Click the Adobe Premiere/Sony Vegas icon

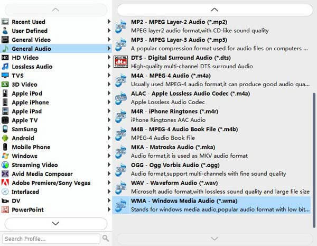click(5, 183)
